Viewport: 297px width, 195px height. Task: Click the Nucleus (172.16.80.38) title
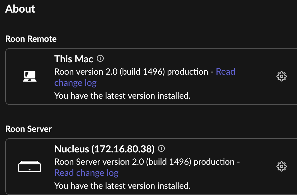(104, 149)
